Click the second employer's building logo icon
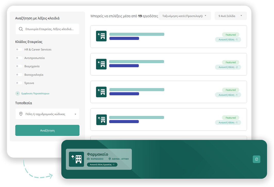 pyautogui.click(x=101, y=64)
